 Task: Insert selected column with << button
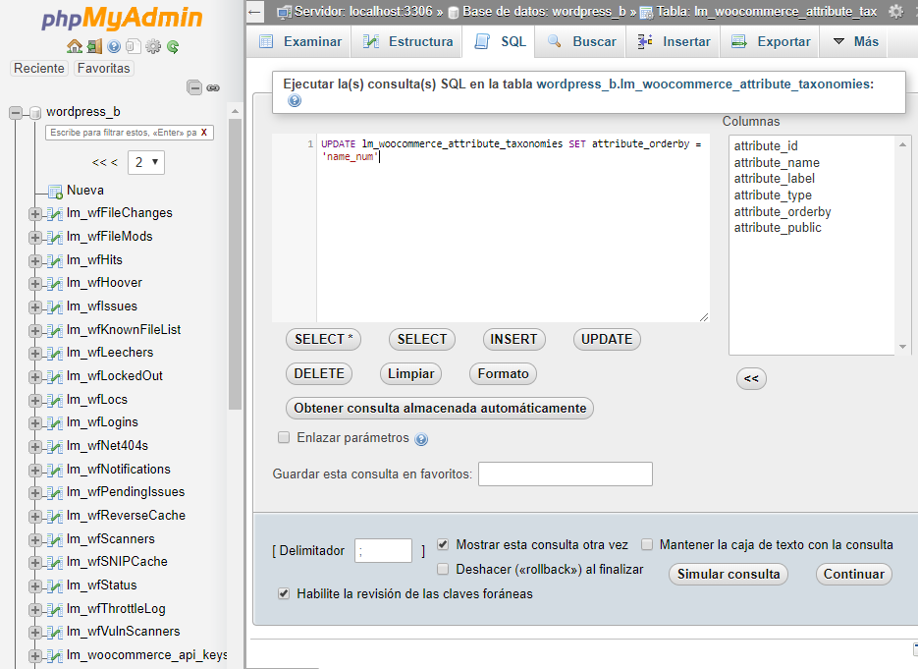[751, 378]
